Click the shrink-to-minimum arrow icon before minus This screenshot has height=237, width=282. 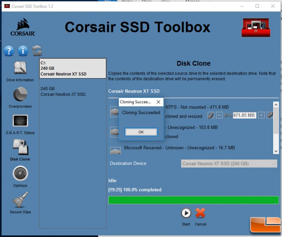[x=211, y=115]
